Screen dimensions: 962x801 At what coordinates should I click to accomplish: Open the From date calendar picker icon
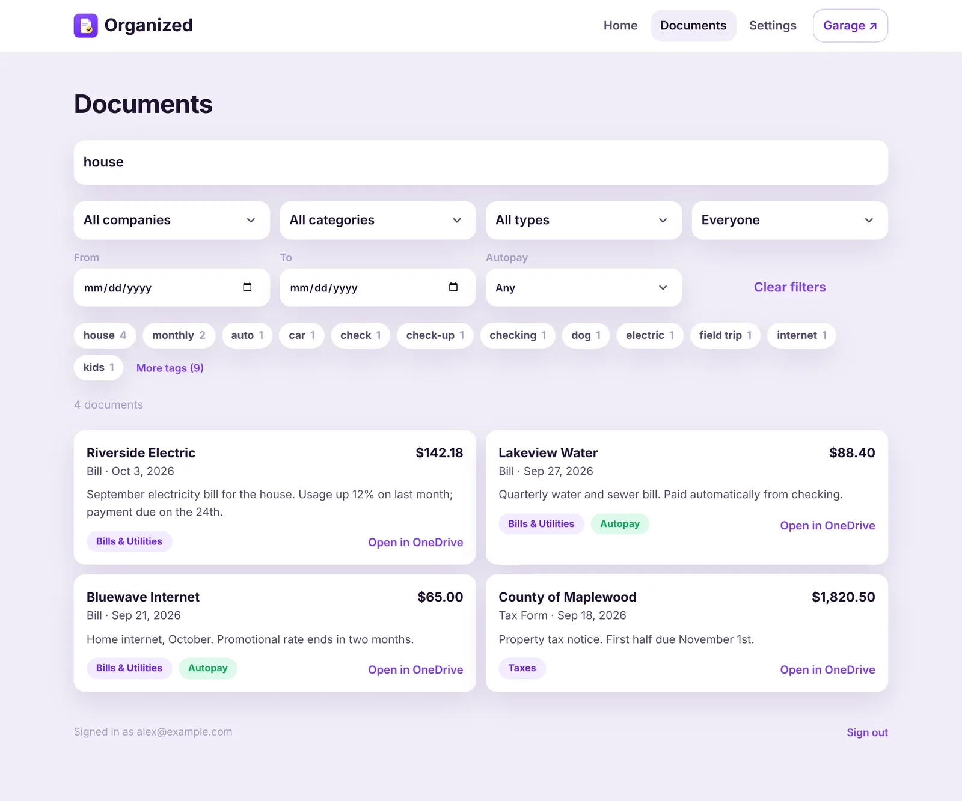247,287
